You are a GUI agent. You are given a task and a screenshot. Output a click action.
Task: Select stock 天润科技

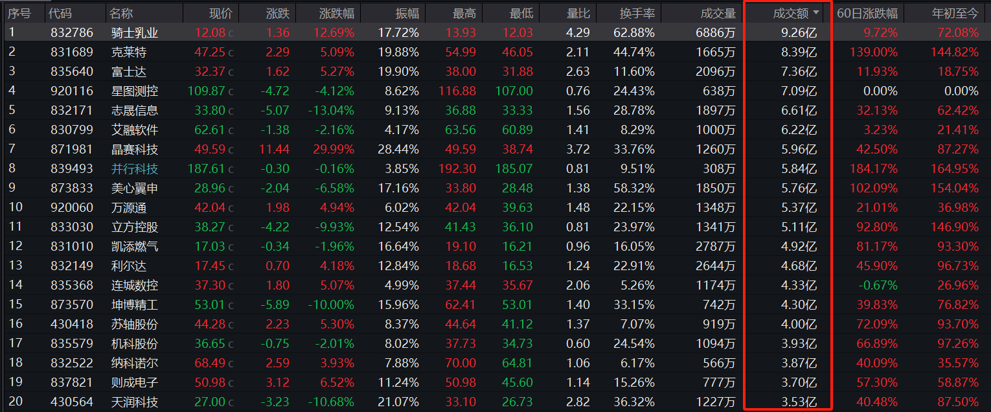coord(134,402)
